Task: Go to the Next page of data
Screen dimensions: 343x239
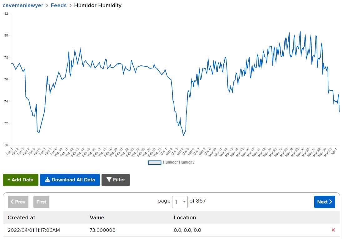Action: pos(325,202)
